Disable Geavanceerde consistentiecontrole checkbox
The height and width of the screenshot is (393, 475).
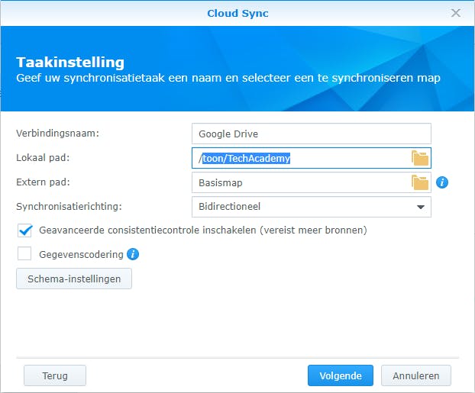25,230
